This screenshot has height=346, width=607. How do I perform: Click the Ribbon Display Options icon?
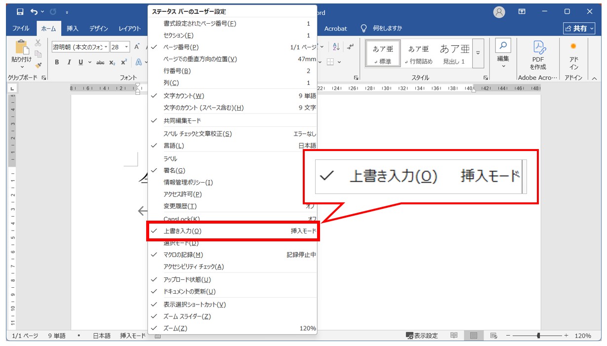[522, 11]
